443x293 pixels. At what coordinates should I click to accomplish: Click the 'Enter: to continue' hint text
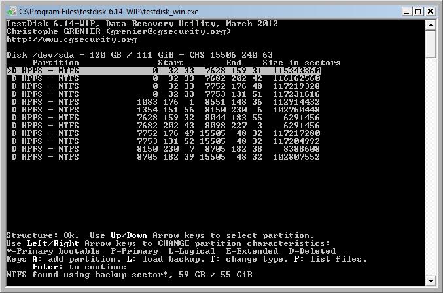[79, 267]
